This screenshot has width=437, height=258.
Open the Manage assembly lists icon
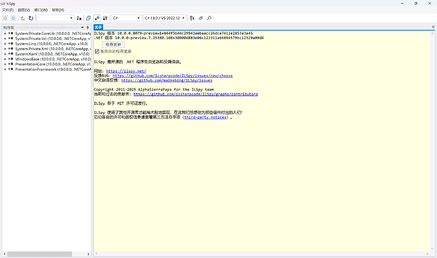[x=79, y=18]
